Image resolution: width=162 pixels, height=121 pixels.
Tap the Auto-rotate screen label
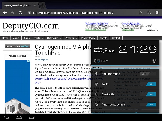point(113,105)
